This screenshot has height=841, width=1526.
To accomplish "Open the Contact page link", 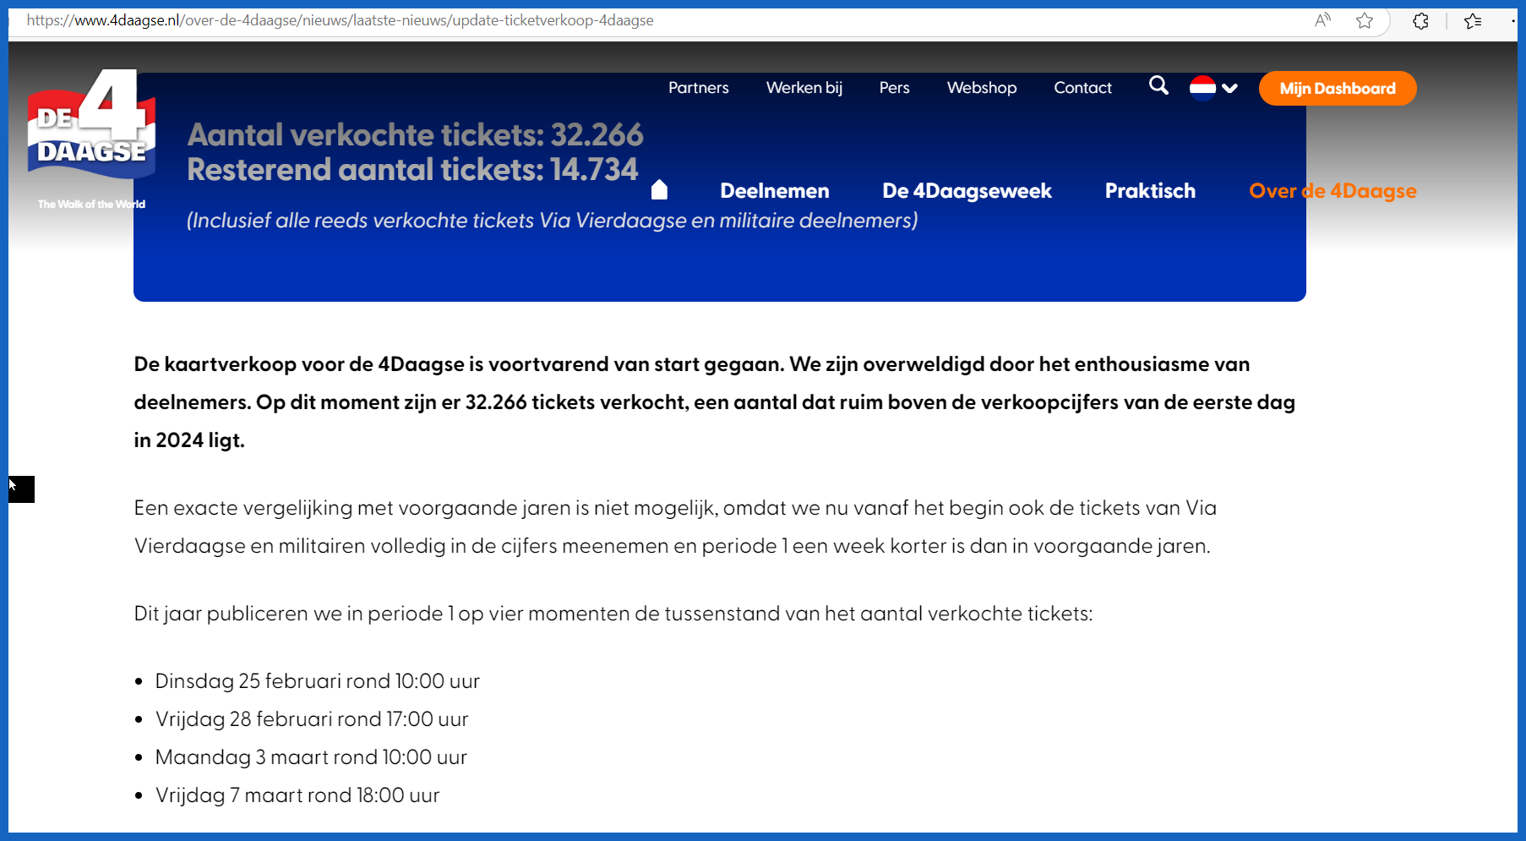I will coord(1082,88).
